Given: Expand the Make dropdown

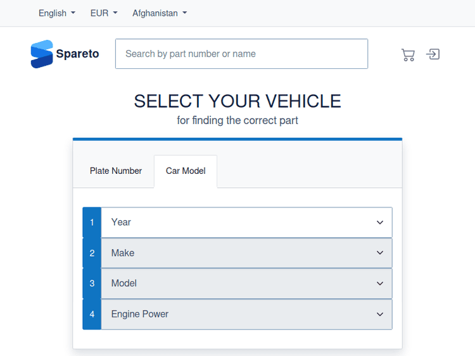Looking at the screenshot, I should pos(246,253).
